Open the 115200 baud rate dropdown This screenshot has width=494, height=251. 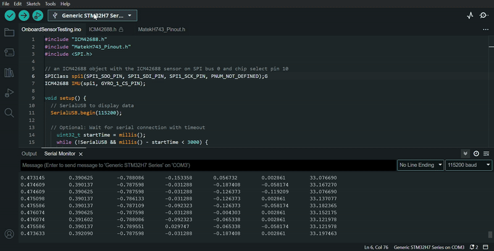[469, 165]
